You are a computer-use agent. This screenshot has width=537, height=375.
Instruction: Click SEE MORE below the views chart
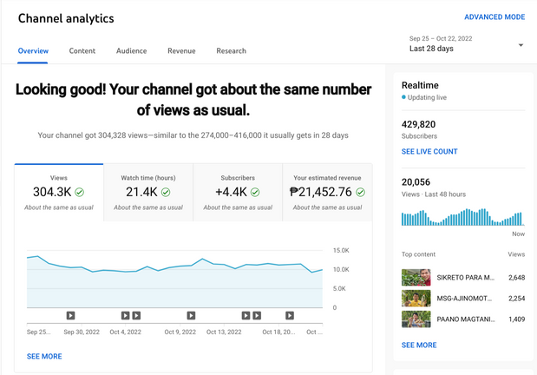(x=44, y=357)
